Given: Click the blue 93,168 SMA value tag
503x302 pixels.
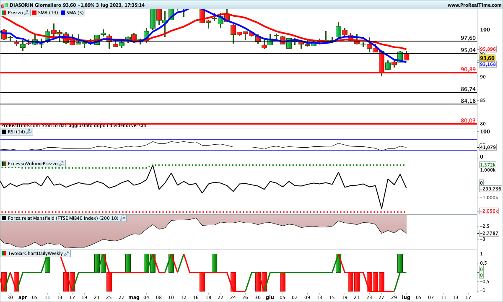Looking at the screenshot, I should (x=488, y=65).
